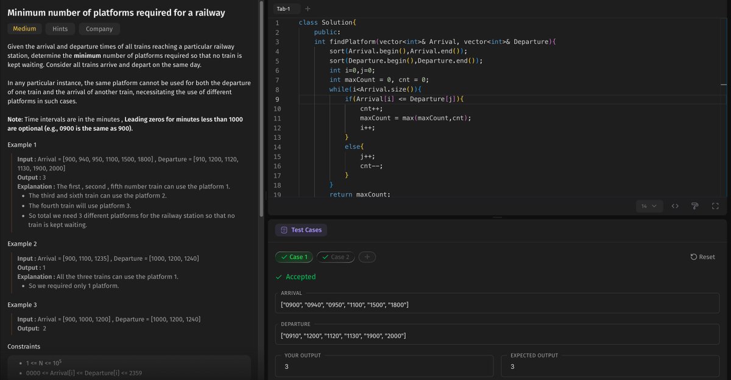Click the 'int i=0,j=0;' code line
The height and width of the screenshot is (380, 731).
coord(353,71)
